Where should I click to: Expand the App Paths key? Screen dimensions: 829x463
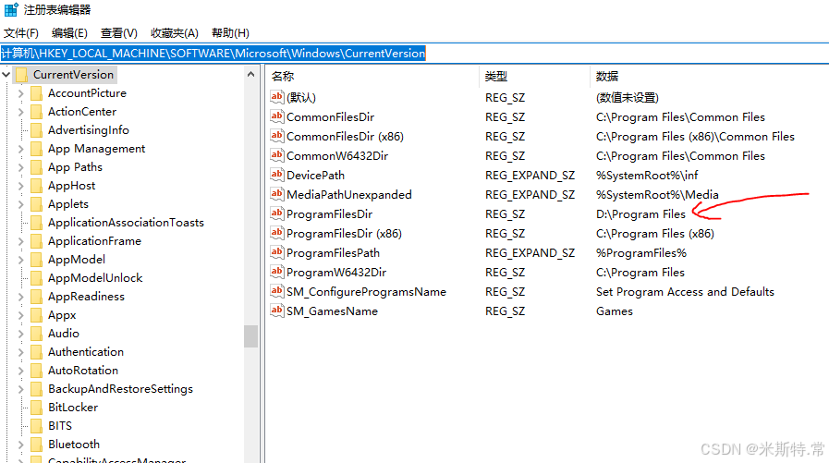point(20,167)
